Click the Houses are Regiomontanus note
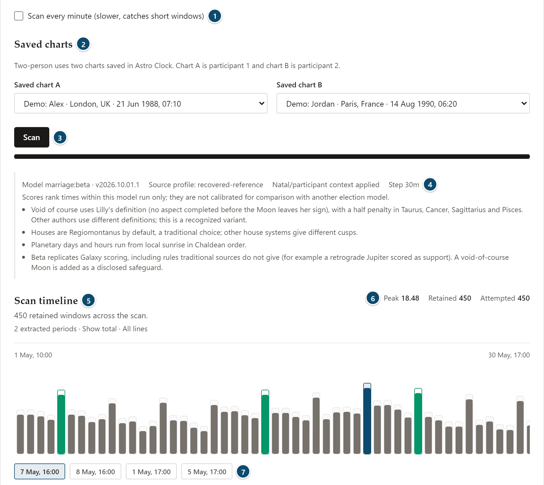The width and height of the screenshot is (544, 485). coord(194,232)
